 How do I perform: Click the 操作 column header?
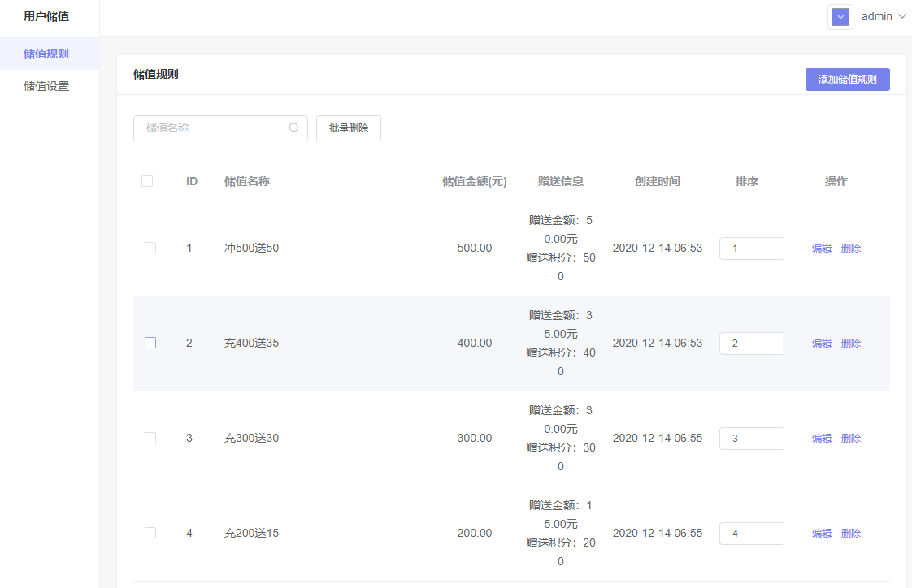[x=836, y=181]
